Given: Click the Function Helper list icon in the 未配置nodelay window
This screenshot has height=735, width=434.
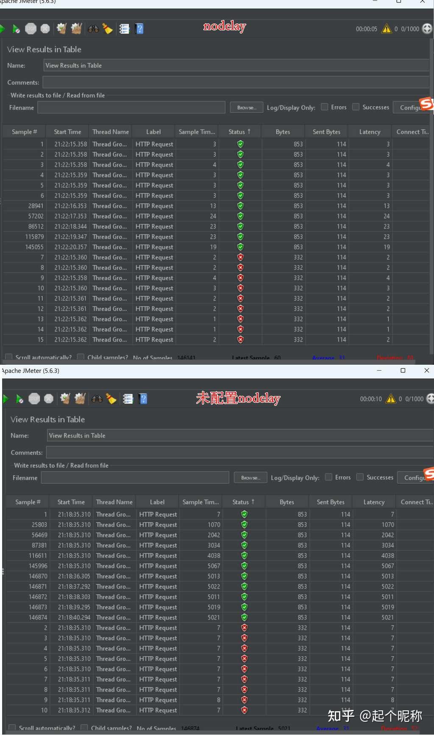Looking at the screenshot, I should [x=128, y=399].
